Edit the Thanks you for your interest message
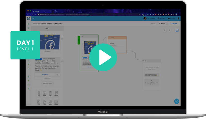Image resolution: width=206 pixels, height=119 pixels. 47,65
